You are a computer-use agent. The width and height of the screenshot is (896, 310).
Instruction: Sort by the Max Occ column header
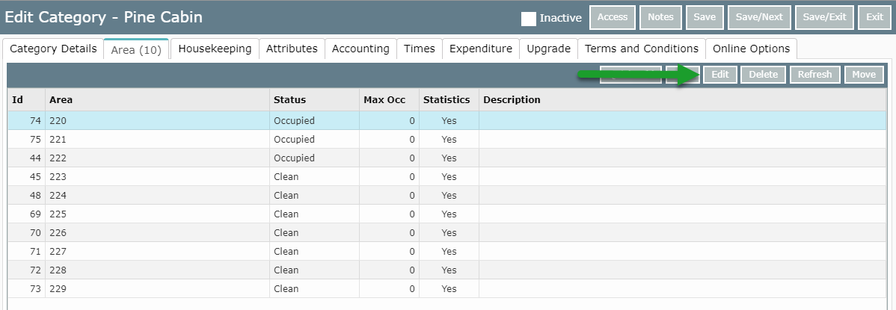pos(389,100)
